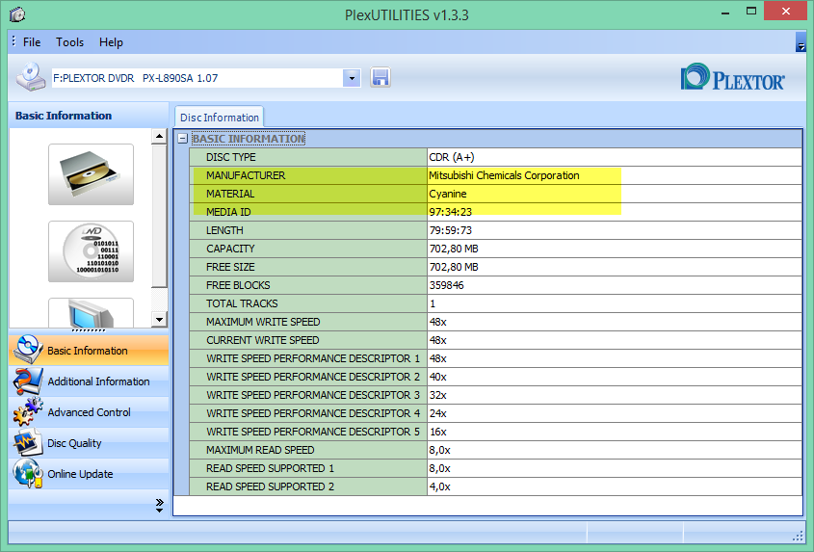This screenshot has height=552, width=814.
Task: Select READ SPEED SUPPORTED 2 value 4,0x
Action: point(439,486)
